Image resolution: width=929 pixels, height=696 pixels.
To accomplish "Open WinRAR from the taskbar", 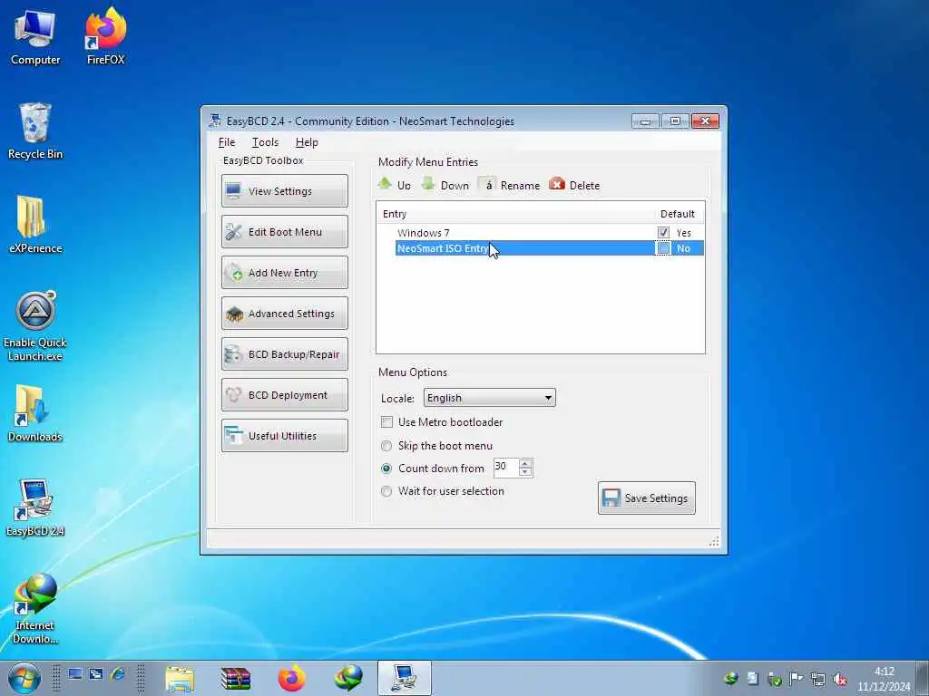I will point(235,678).
